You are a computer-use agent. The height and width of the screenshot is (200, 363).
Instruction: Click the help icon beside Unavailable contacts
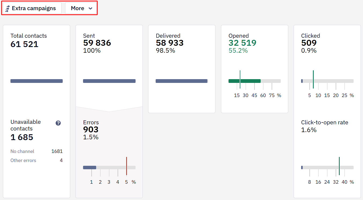click(x=58, y=123)
